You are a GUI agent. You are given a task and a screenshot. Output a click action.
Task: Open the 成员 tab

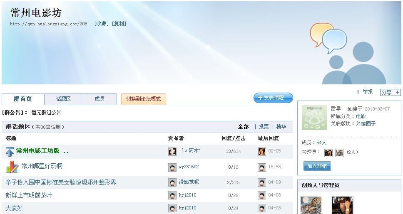pos(100,99)
